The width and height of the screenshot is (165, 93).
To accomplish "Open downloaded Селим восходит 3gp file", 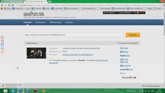I will [x=12, y=86].
